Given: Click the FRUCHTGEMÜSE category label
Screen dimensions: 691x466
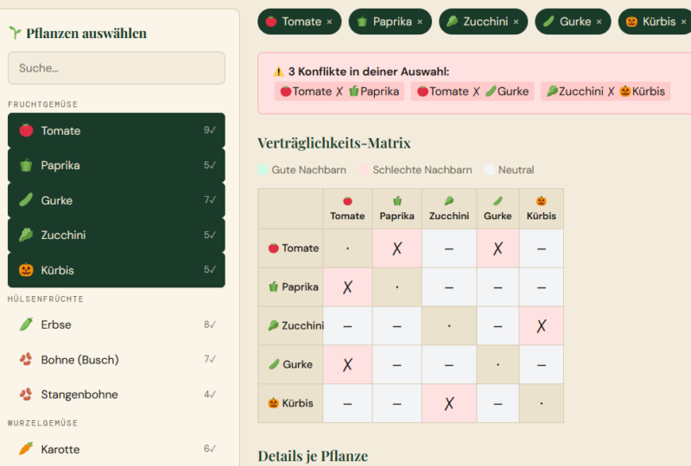Looking at the screenshot, I should [42, 104].
